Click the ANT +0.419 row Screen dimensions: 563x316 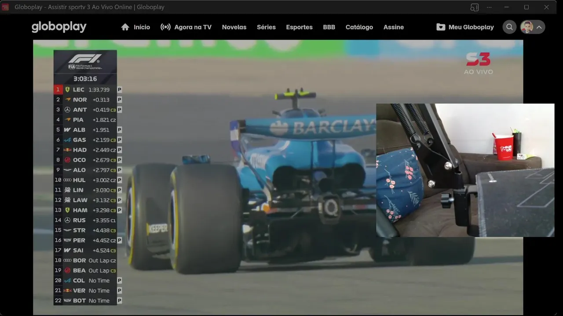pos(88,110)
